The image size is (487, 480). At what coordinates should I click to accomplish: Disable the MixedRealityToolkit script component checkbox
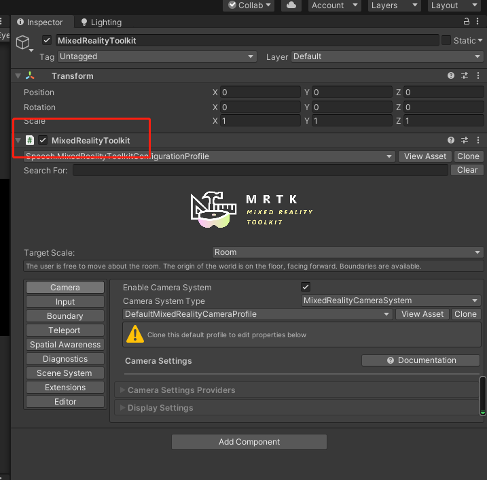click(x=43, y=140)
